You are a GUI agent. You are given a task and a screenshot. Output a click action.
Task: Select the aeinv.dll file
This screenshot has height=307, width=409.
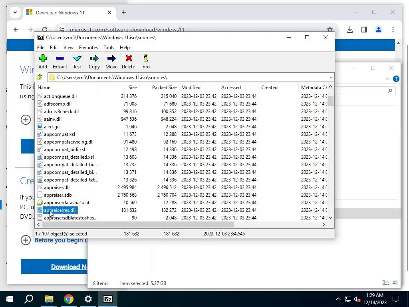click(53, 119)
